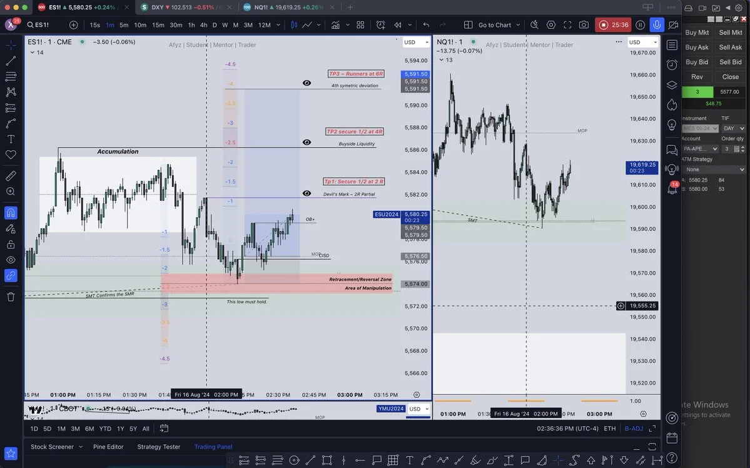Open the notifications bell with 14 badge
This screenshot has width=750, height=468.
pyautogui.click(x=672, y=188)
